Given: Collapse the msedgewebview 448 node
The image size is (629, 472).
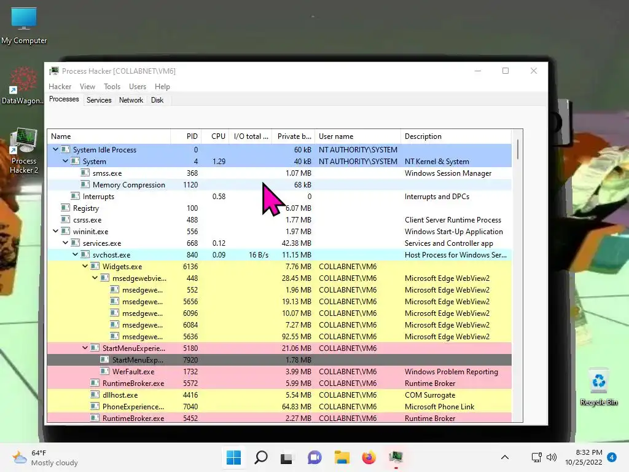Looking at the screenshot, I should pyautogui.click(x=95, y=278).
